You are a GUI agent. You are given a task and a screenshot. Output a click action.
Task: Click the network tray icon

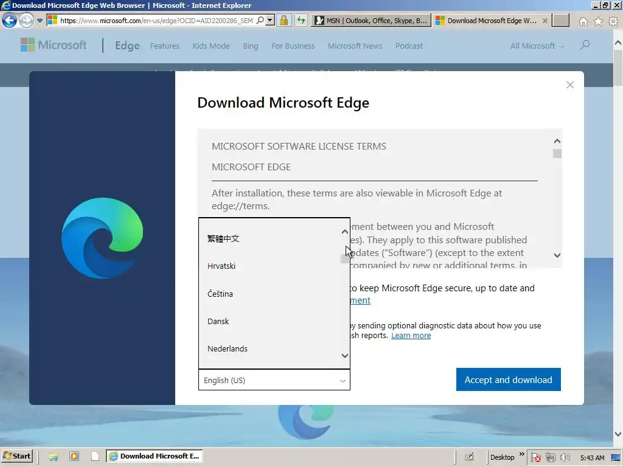pos(550,457)
